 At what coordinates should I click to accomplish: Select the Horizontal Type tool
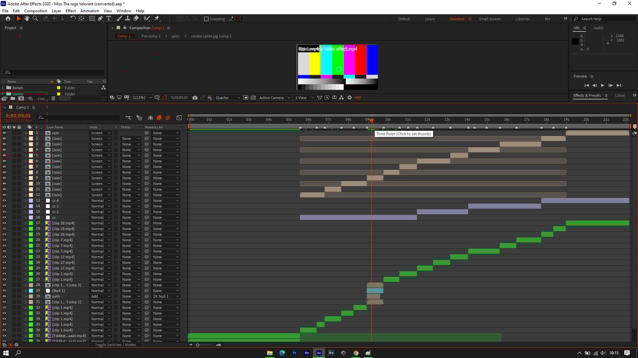109,19
